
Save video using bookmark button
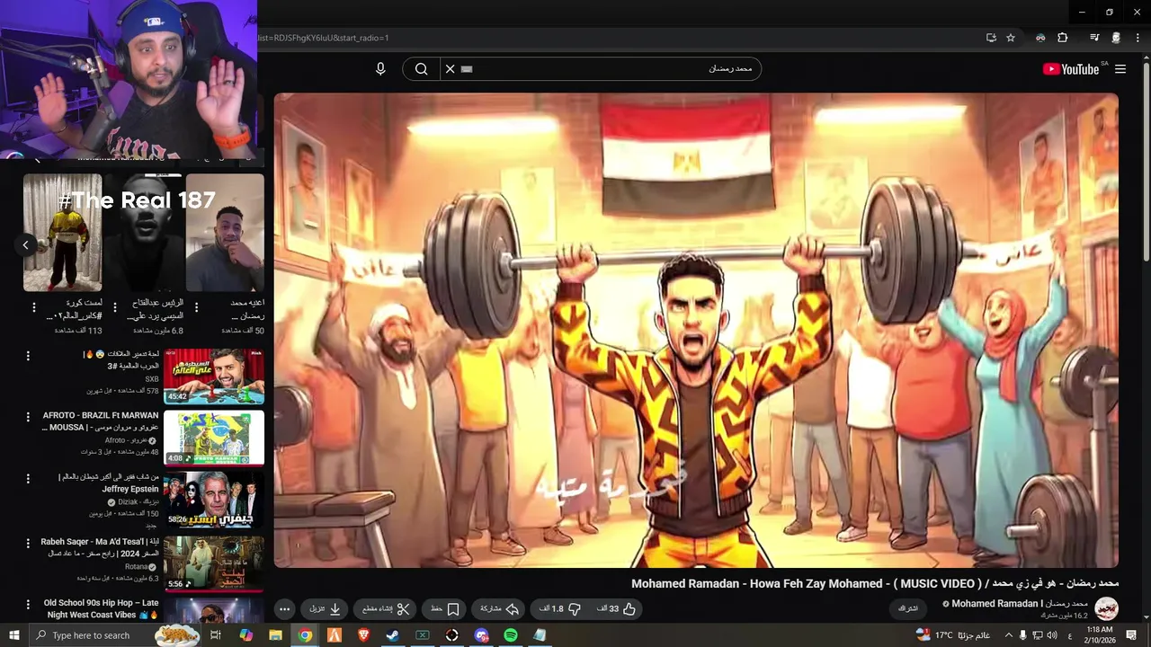pos(444,609)
